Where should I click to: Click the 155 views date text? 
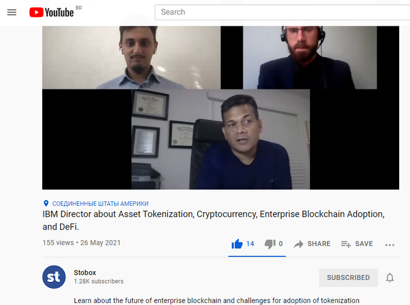[x=81, y=243]
